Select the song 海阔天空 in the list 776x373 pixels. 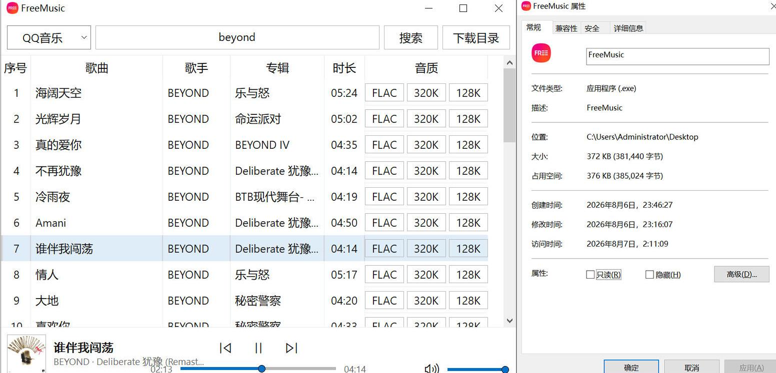[58, 93]
